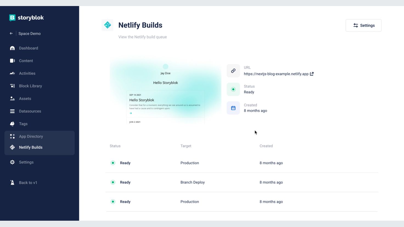
Task: Click the Block Library icon
Action: 12,86
